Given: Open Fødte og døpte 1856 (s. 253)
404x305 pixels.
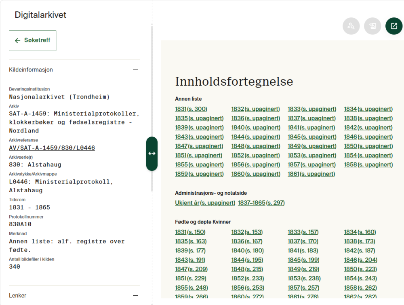Looking at the screenshot, I should (x=248, y=288).
